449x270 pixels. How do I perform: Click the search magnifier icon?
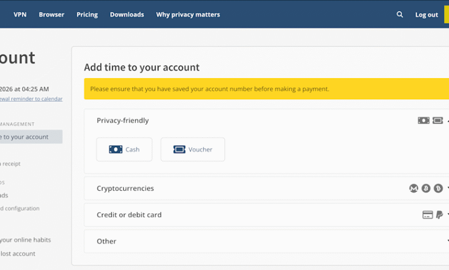[x=399, y=14]
